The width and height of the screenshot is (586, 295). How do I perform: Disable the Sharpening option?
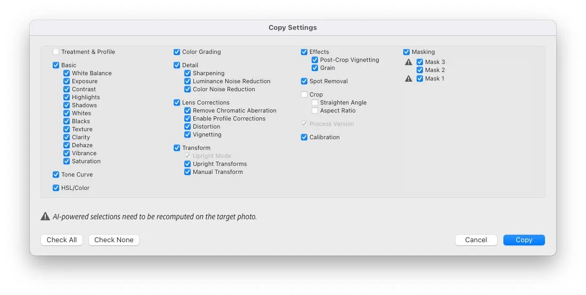click(188, 73)
